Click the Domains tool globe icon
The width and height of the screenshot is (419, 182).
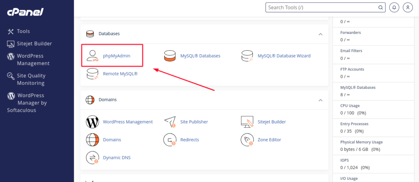click(92, 140)
